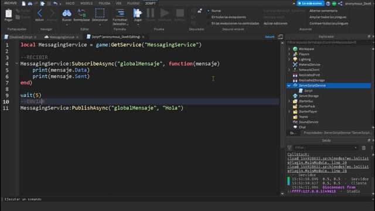
Task: Click Formatear Selección icon
Action: [120, 13]
